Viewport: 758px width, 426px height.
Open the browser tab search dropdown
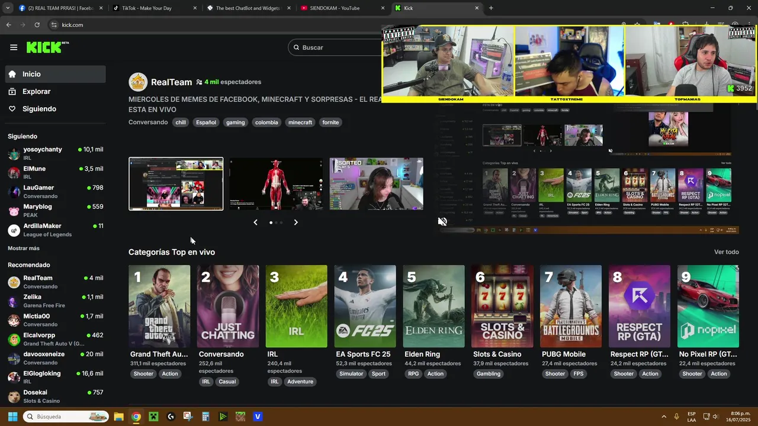8,8
